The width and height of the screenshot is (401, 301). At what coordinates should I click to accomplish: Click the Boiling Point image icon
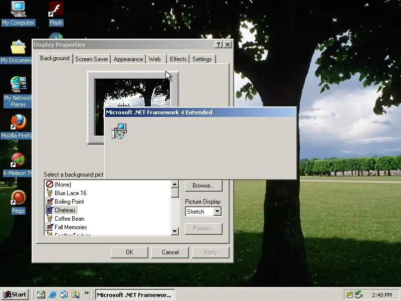coord(49,202)
